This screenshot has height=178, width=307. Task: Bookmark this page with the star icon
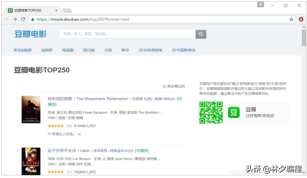click(x=291, y=19)
